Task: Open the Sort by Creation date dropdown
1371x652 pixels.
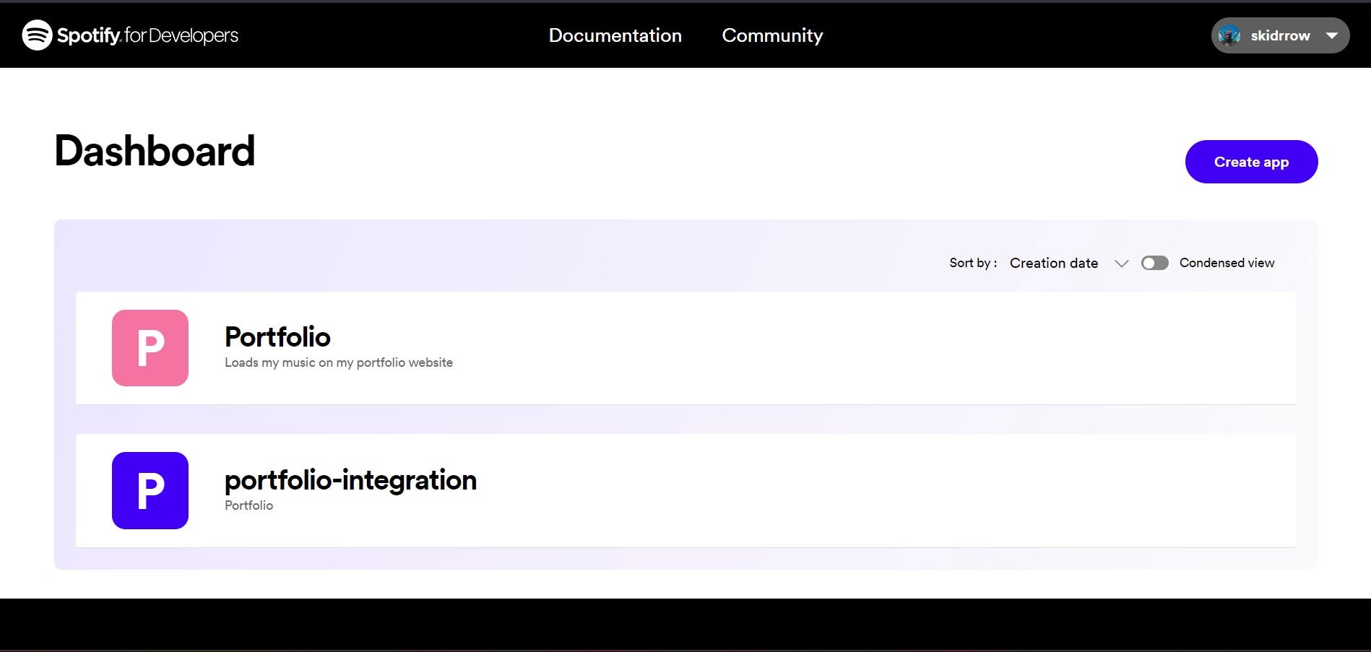Action: pos(1069,263)
